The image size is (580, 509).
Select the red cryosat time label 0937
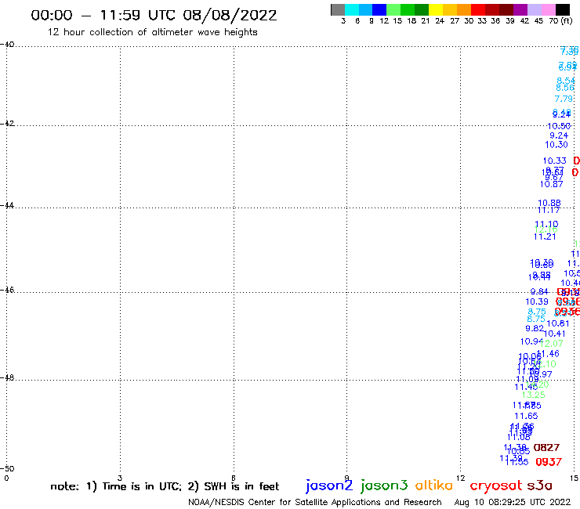pos(549,462)
